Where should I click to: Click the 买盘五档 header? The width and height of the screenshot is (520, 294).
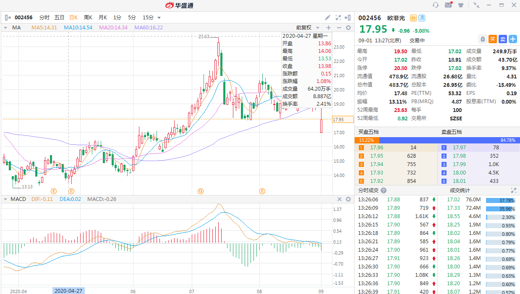pos(369,132)
